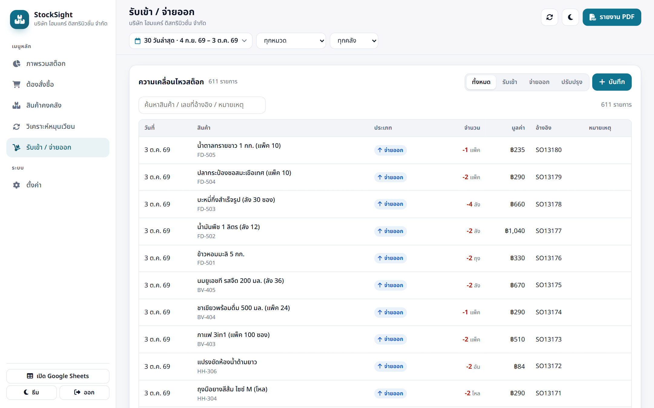Click the เปิด Google Sheets button
Viewport: 654px width, 408px height.
[x=58, y=376]
